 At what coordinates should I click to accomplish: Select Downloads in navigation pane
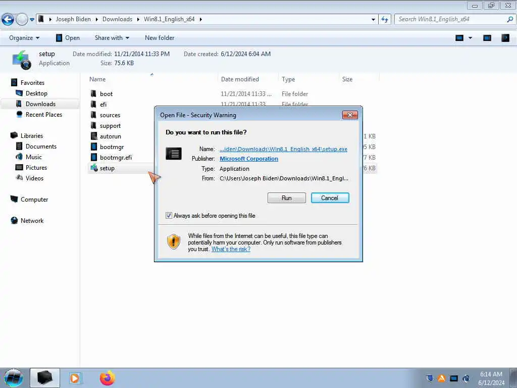(x=40, y=104)
